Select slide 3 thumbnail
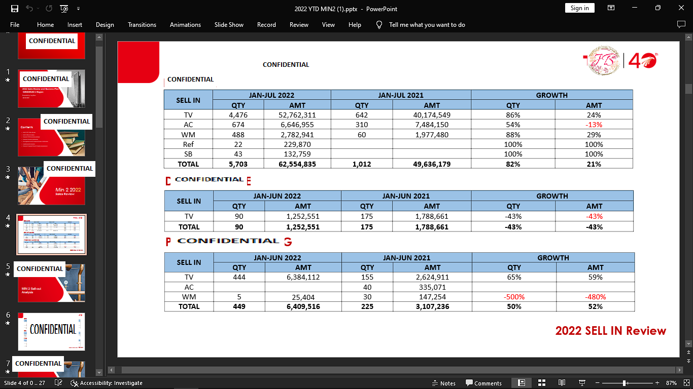This screenshot has width=693, height=389. pyautogui.click(x=52, y=185)
